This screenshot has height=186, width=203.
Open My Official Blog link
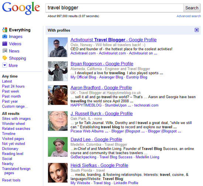click(x=83, y=77)
